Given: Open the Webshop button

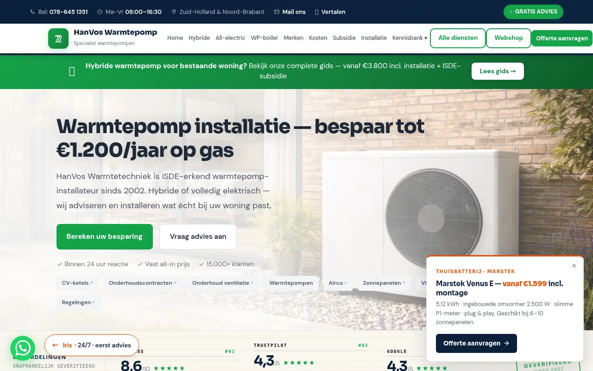Looking at the screenshot, I should click(x=509, y=38).
